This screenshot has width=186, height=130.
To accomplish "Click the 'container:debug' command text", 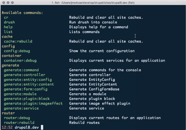I will pyautogui.click(x=20, y=60).
